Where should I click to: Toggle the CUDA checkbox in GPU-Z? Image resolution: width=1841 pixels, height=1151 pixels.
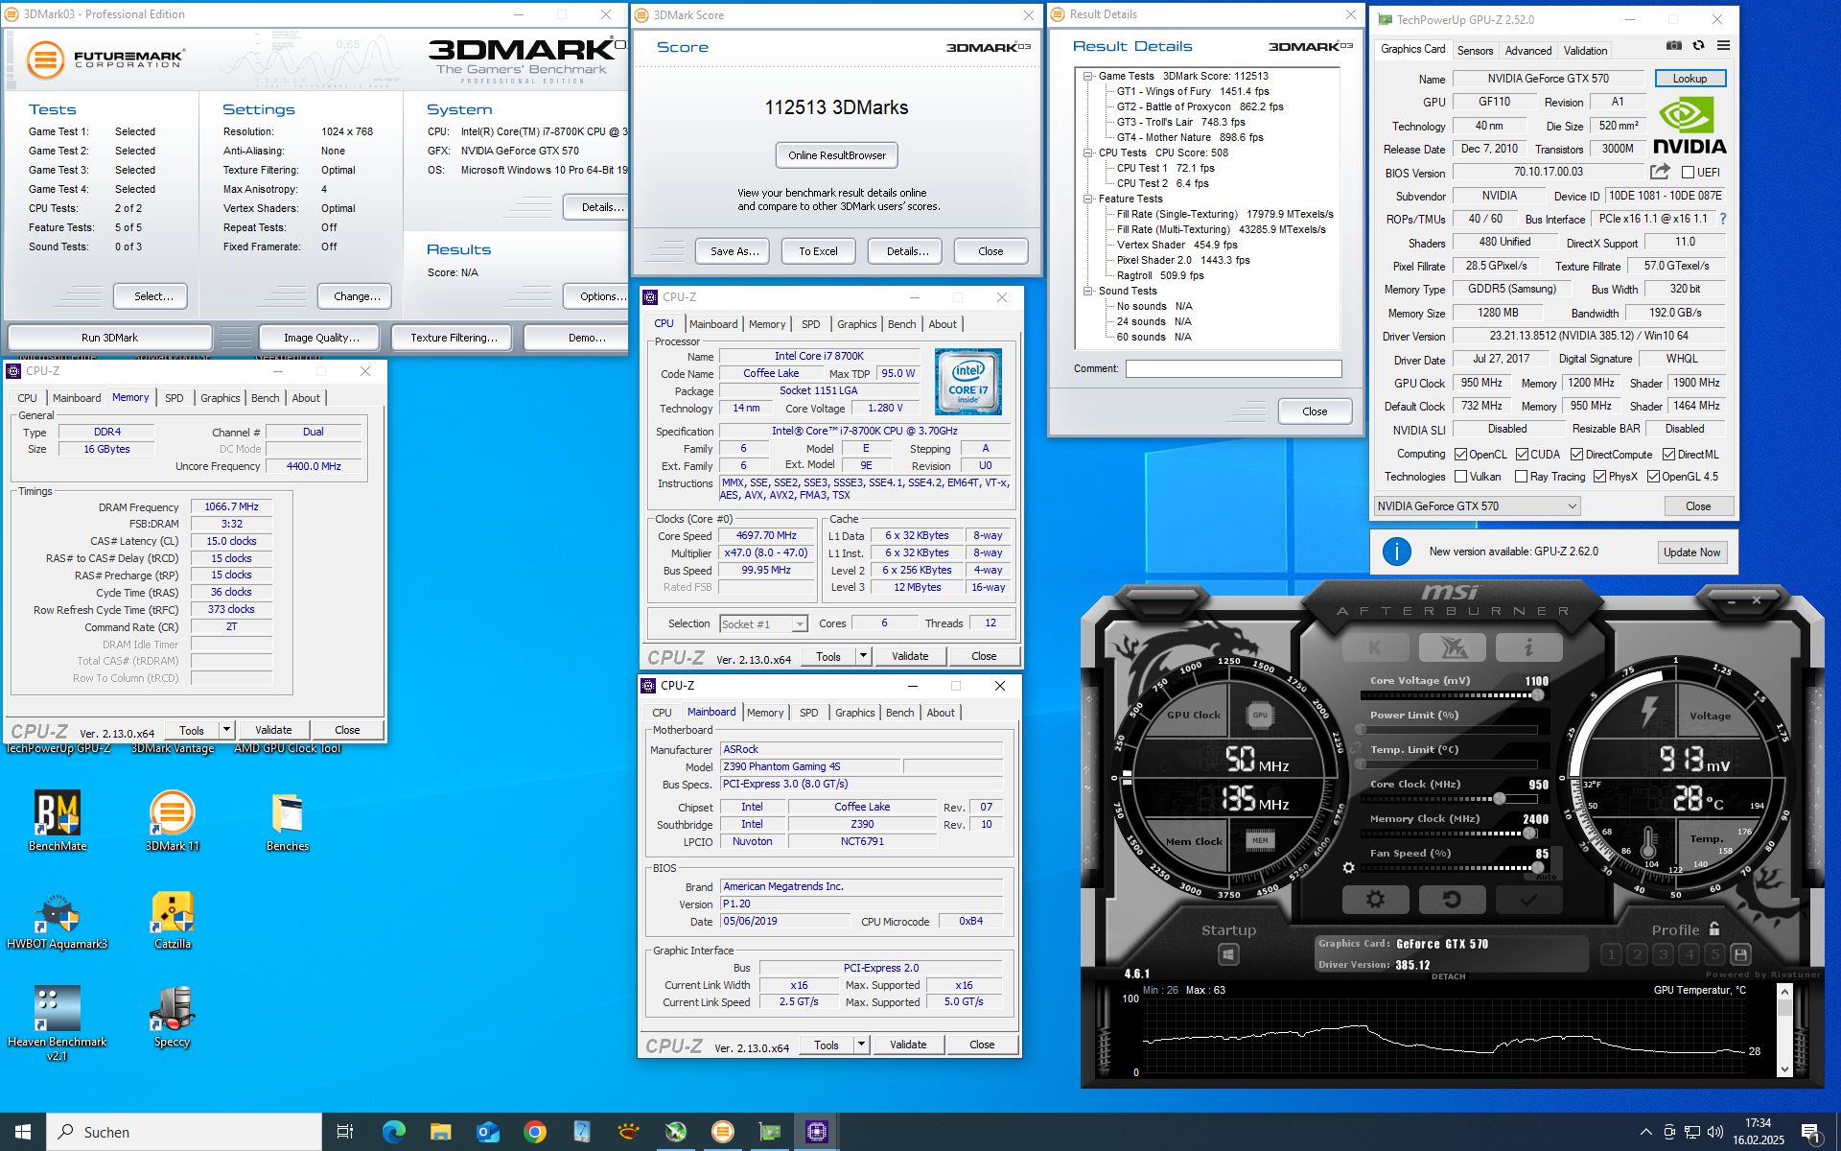pos(1522,455)
